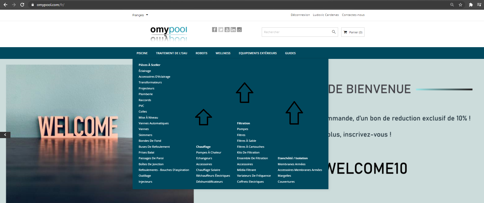Open the PISCINE menu
The height and width of the screenshot is (203, 484).
142,53
